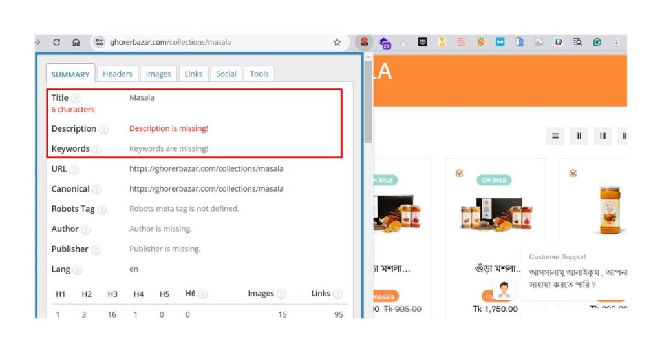Screen dimensions: 662x346
Task: Click the price 'Tk 1,750.00'
Action: (x=495, y=309)
